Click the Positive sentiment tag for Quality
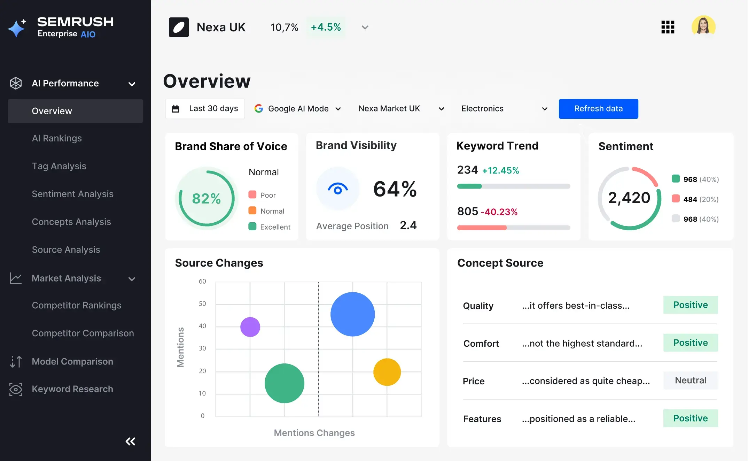The image size is (748, 461). pyautogui.click(x=691, y=305)
